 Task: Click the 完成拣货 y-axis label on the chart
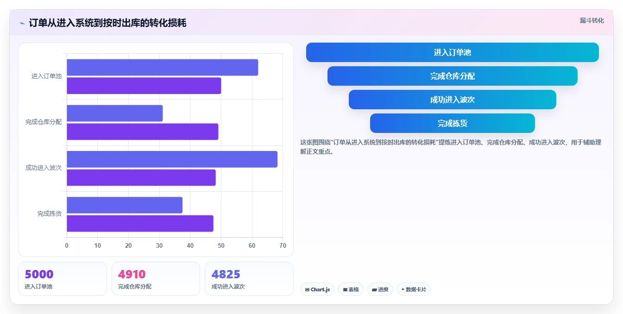[x=50, y=214]
